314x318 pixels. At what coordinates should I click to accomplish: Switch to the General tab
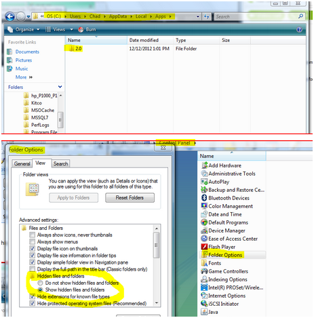(x=22, y=163)
